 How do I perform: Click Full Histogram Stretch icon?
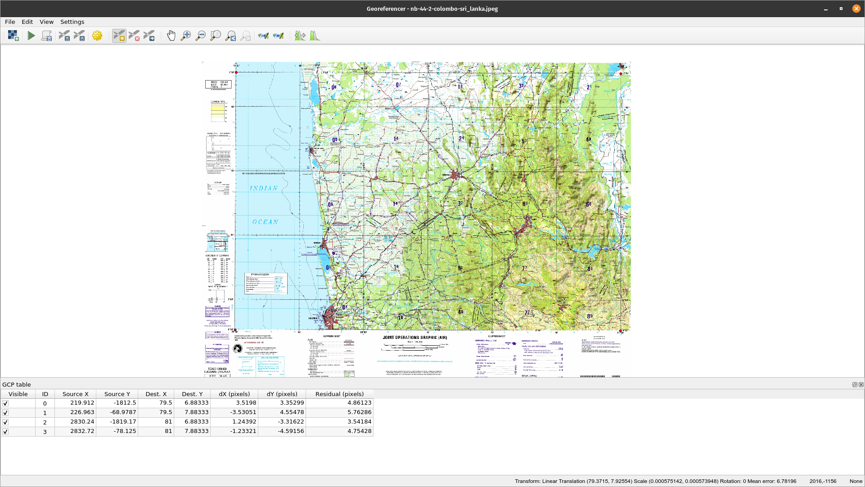click(300, 36)
